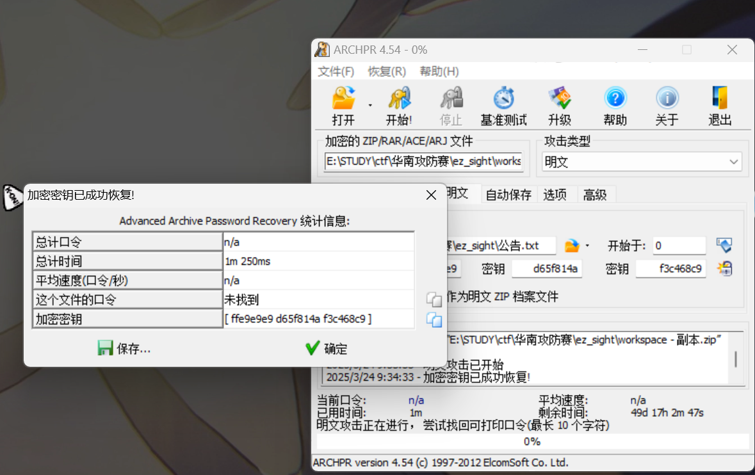Click the 开始于 start-at value field
Image resolution: width=755 pixels, height=475 pixels.
(679, 246)
